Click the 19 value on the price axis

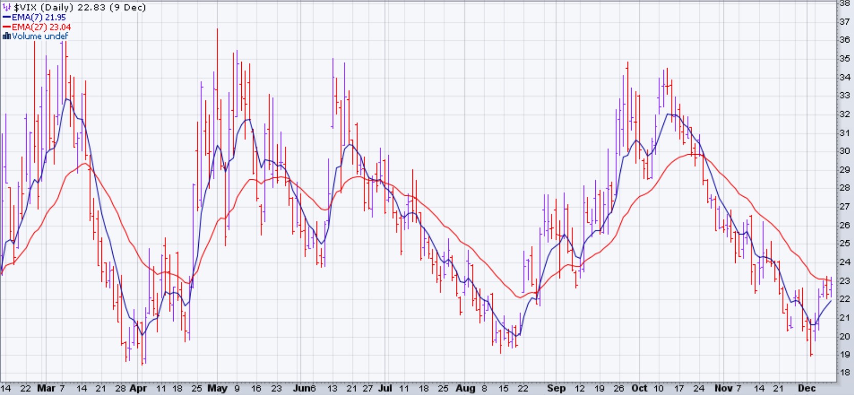click(844, 355)
